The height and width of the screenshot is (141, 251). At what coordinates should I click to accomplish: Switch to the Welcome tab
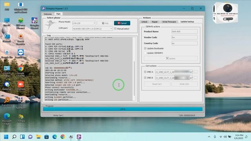pos(48,14)
